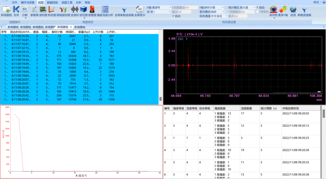Select the last 新视图组 document tab

pos(80,27)
